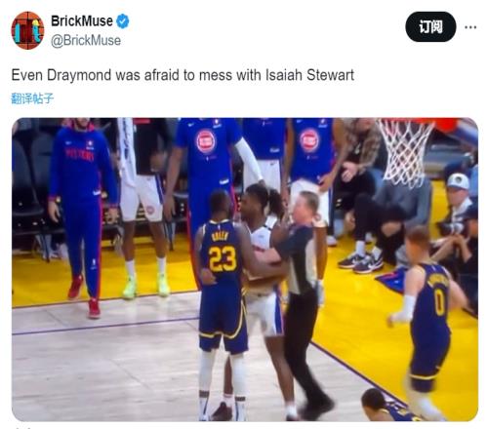This screenshot has width=488, height=429.
Task: Click the blue verified badge
Action: 123,21
